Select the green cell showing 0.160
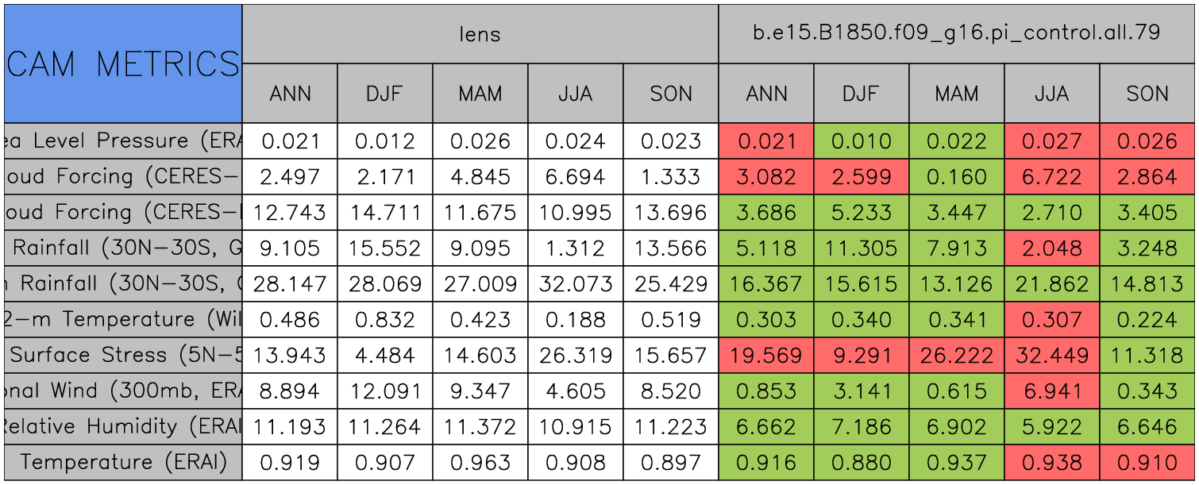 [956, 176]
